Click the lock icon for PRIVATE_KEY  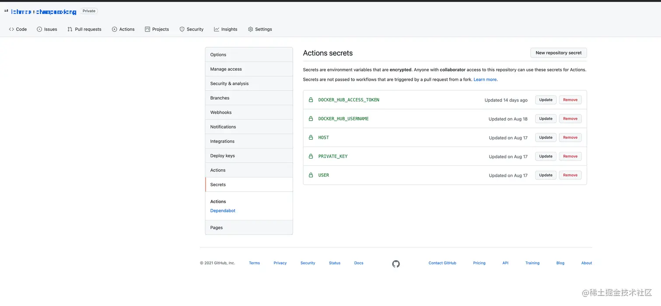pos(311,156)
